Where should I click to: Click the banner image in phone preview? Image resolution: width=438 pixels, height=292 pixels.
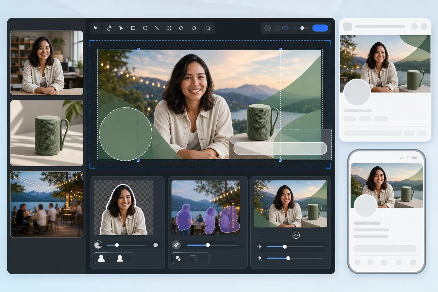pyautogui.click(x=387, y=185)
